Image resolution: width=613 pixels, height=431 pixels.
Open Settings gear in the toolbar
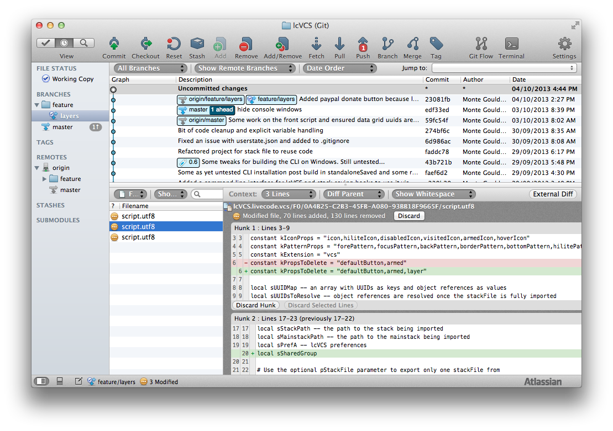click(x=564, y=44)
